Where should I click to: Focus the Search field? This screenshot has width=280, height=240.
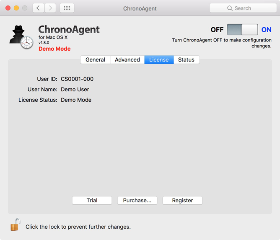(243, 8)
